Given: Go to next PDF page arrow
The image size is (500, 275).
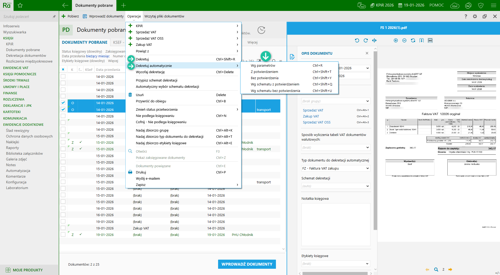Looking at the screenshot, I should tap(450, 270).
